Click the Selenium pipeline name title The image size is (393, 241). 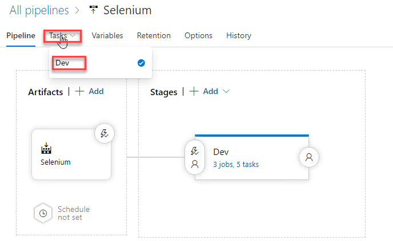pyautogui.click(x=127, y=10)
